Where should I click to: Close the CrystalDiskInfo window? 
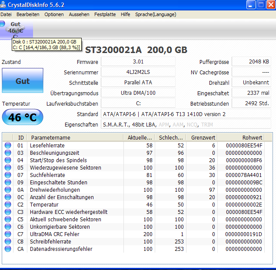coord(271,5)
